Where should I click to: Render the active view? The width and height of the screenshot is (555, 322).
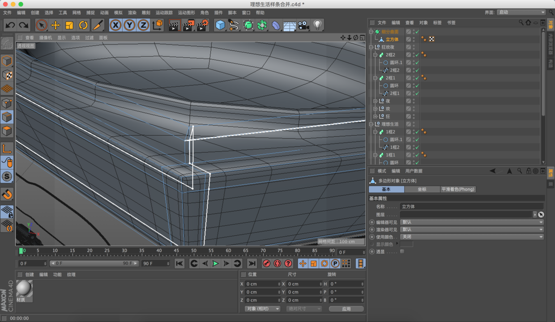tap(174, 25)
